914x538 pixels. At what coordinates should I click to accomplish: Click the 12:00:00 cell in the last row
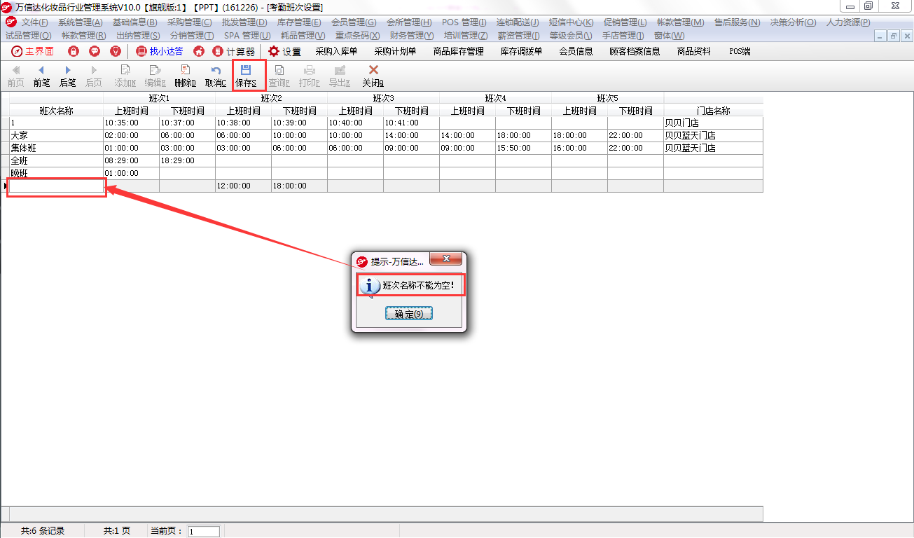(243, 186)
